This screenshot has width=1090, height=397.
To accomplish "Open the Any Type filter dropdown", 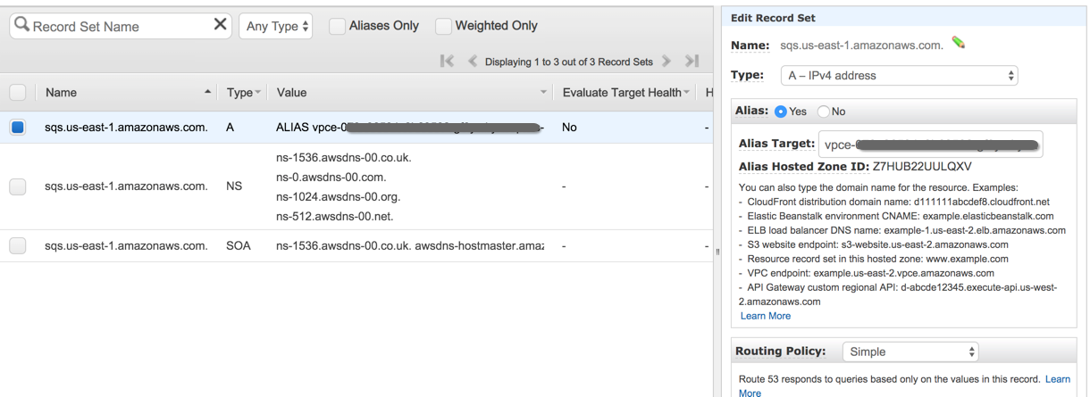I will [275, 27].
